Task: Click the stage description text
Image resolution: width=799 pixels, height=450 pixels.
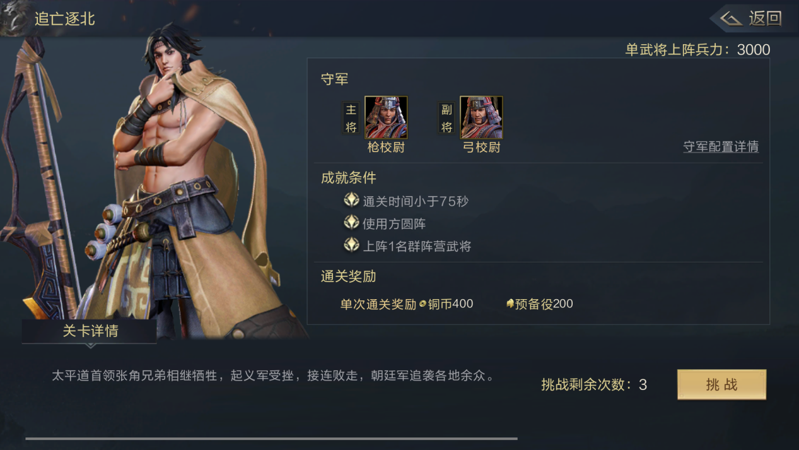Action: [x=272, y=376]
